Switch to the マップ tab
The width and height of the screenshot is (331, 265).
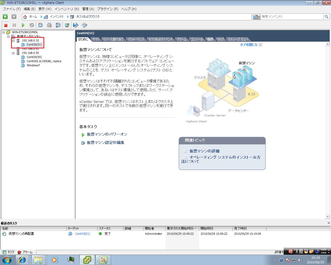tap(220, 39)
